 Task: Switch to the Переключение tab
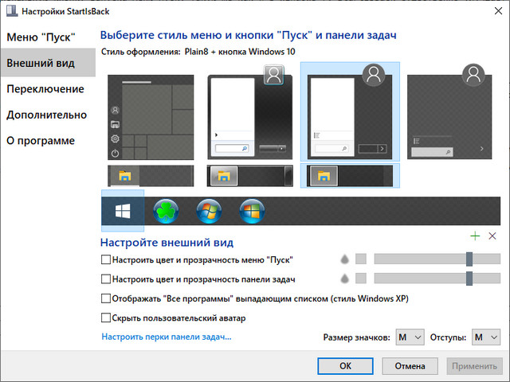45,88
